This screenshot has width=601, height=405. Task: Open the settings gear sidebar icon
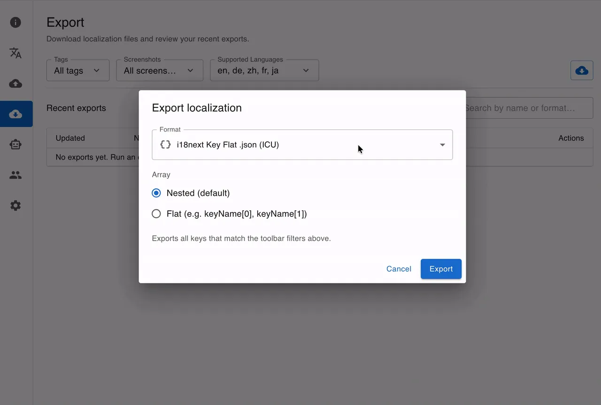click(15, 206)
